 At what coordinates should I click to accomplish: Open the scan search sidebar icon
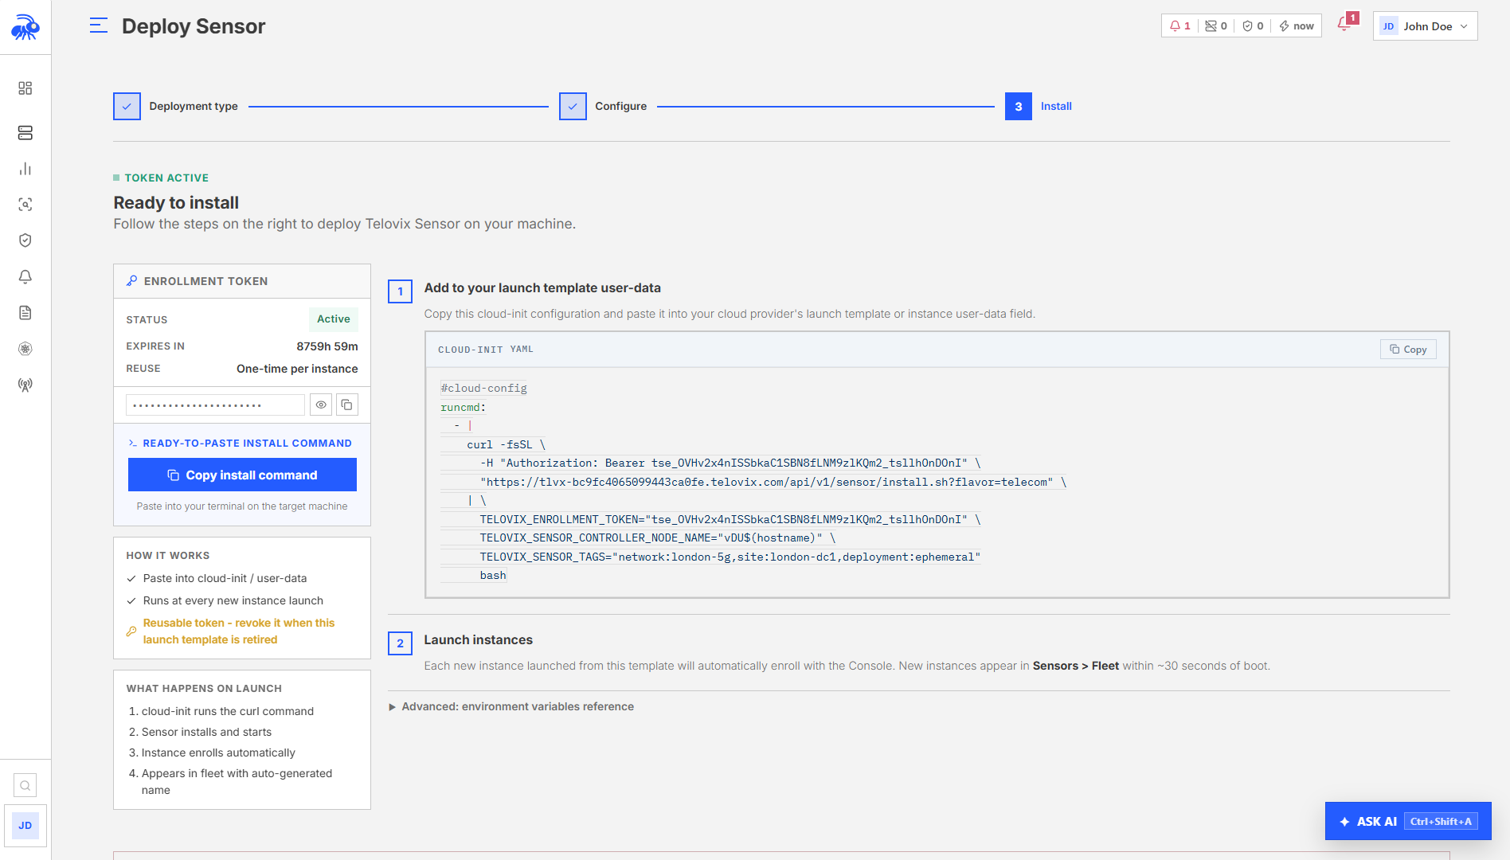click(25, 205)
